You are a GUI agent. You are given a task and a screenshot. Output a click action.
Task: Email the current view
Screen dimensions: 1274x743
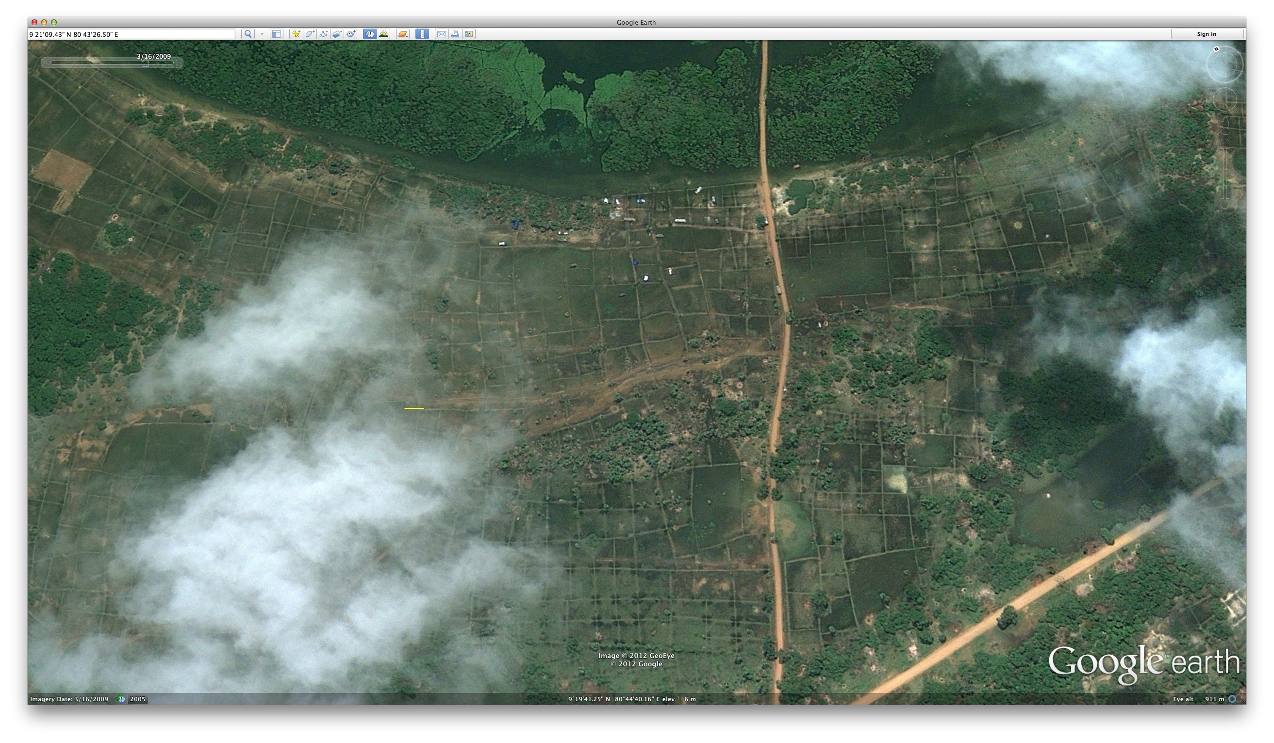click(440, 34)
